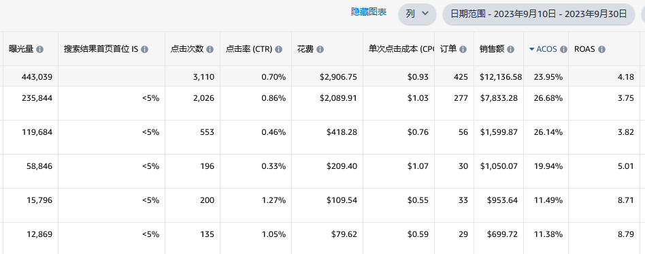Open the 日期范围 date range picker
645x254 pixels.
[x=538, y=14]
